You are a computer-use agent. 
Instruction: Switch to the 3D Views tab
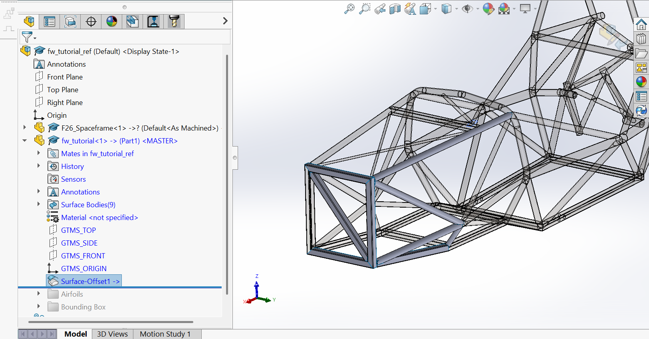(x=112, y=334)
